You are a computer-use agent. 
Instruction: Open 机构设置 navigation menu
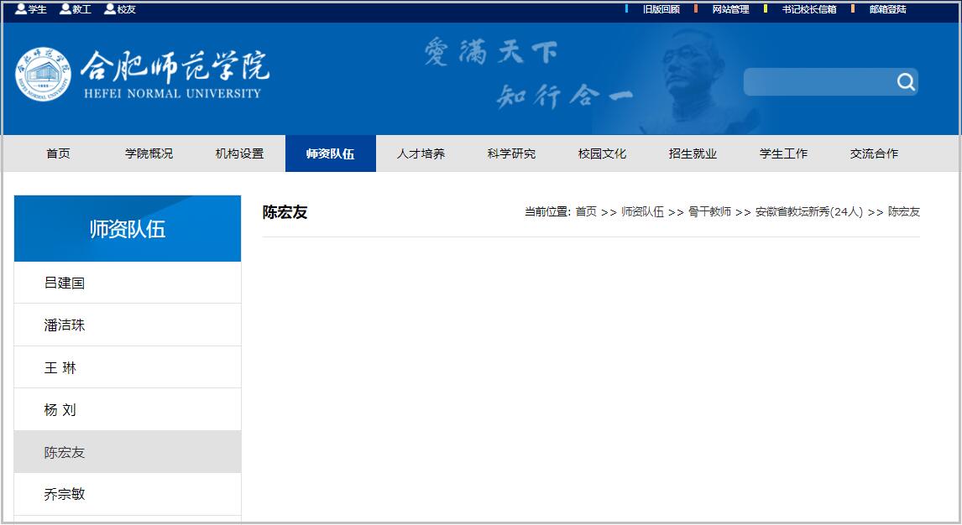pos(240,153)
